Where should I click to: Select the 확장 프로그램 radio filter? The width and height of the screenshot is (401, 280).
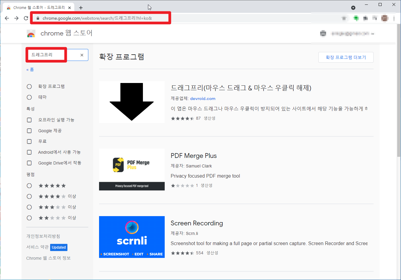(x=29, y=87)
